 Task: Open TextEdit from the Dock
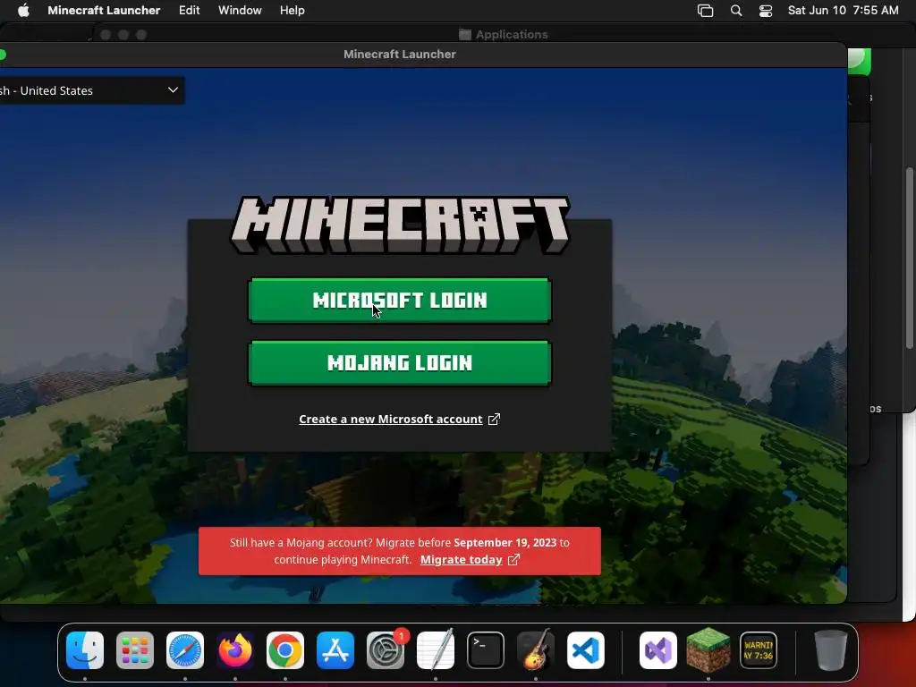[x=436, y=650]
